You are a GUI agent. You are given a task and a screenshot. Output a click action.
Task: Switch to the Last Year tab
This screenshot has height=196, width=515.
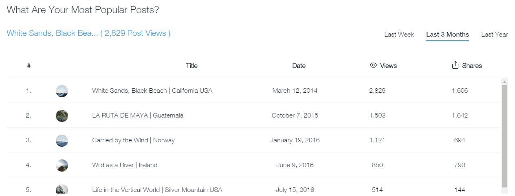pos(494,35)
